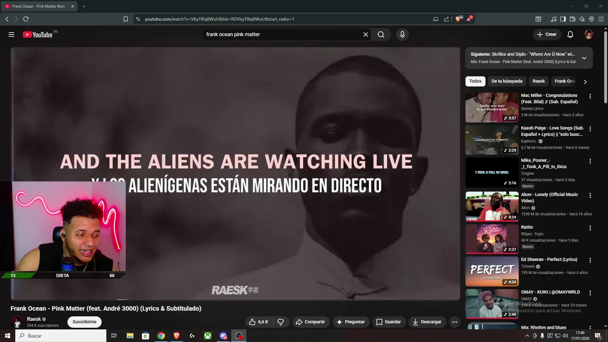Open Google Chrome from the taskbar
Viewport: 608px width, 342px height.
pyautogui.click(x=161, y=336)
